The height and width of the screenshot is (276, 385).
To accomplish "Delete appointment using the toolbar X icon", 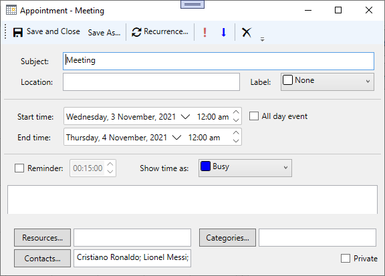I will (247, 32).
